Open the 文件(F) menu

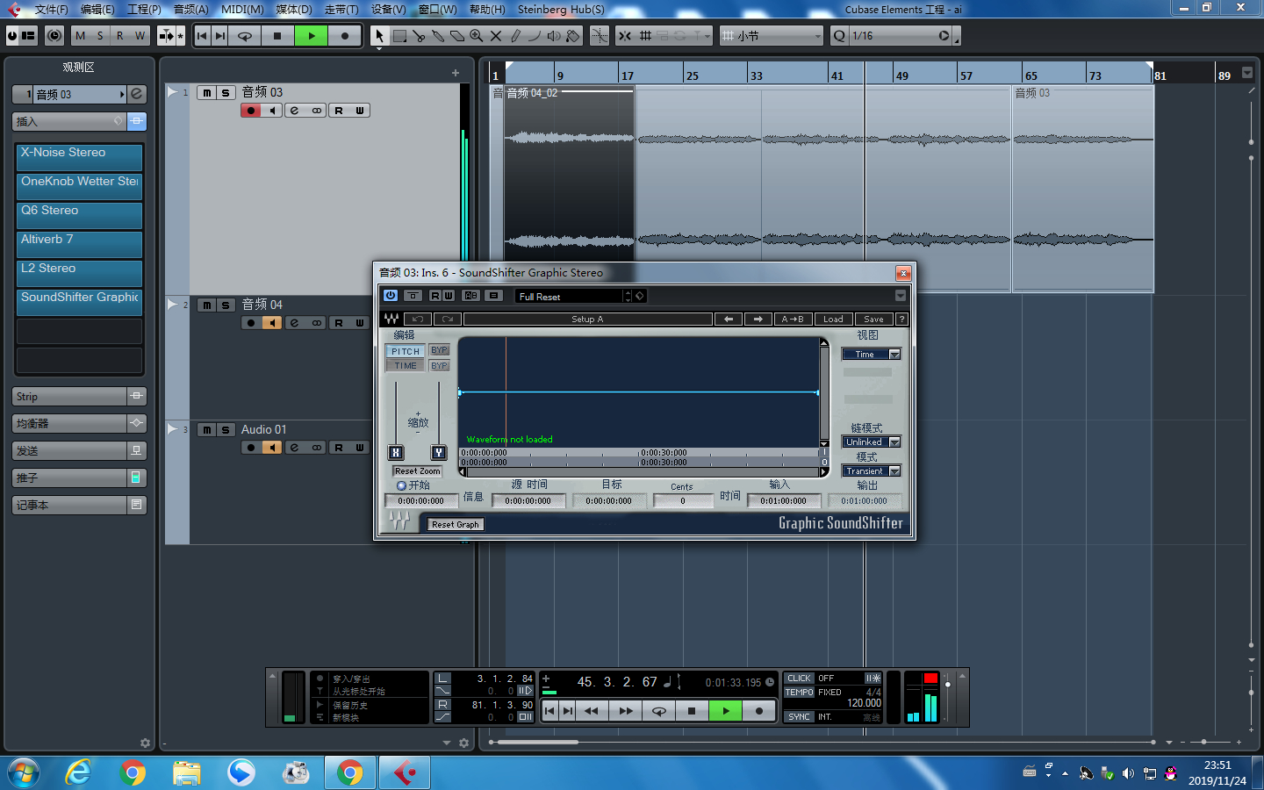pos(51,10)
